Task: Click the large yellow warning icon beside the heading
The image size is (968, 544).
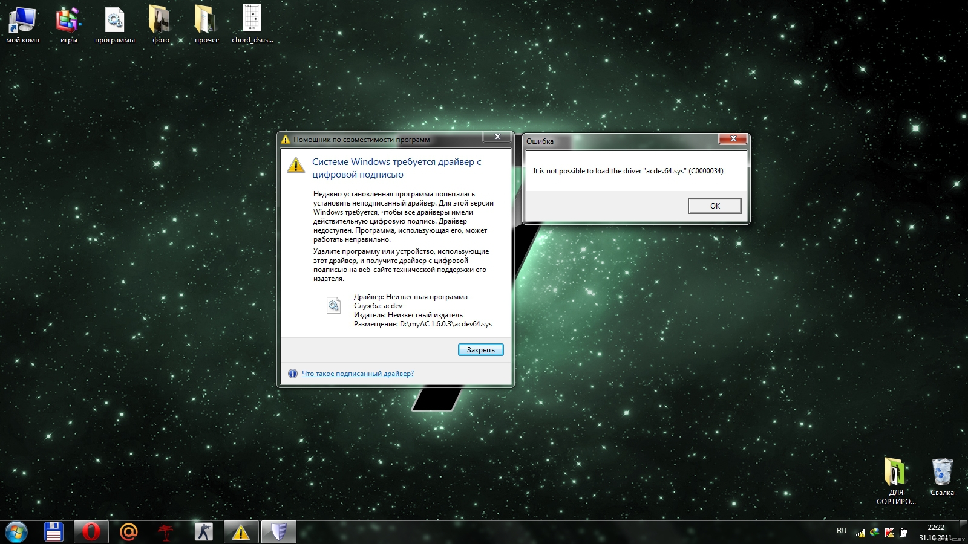Action: point(296,165)
